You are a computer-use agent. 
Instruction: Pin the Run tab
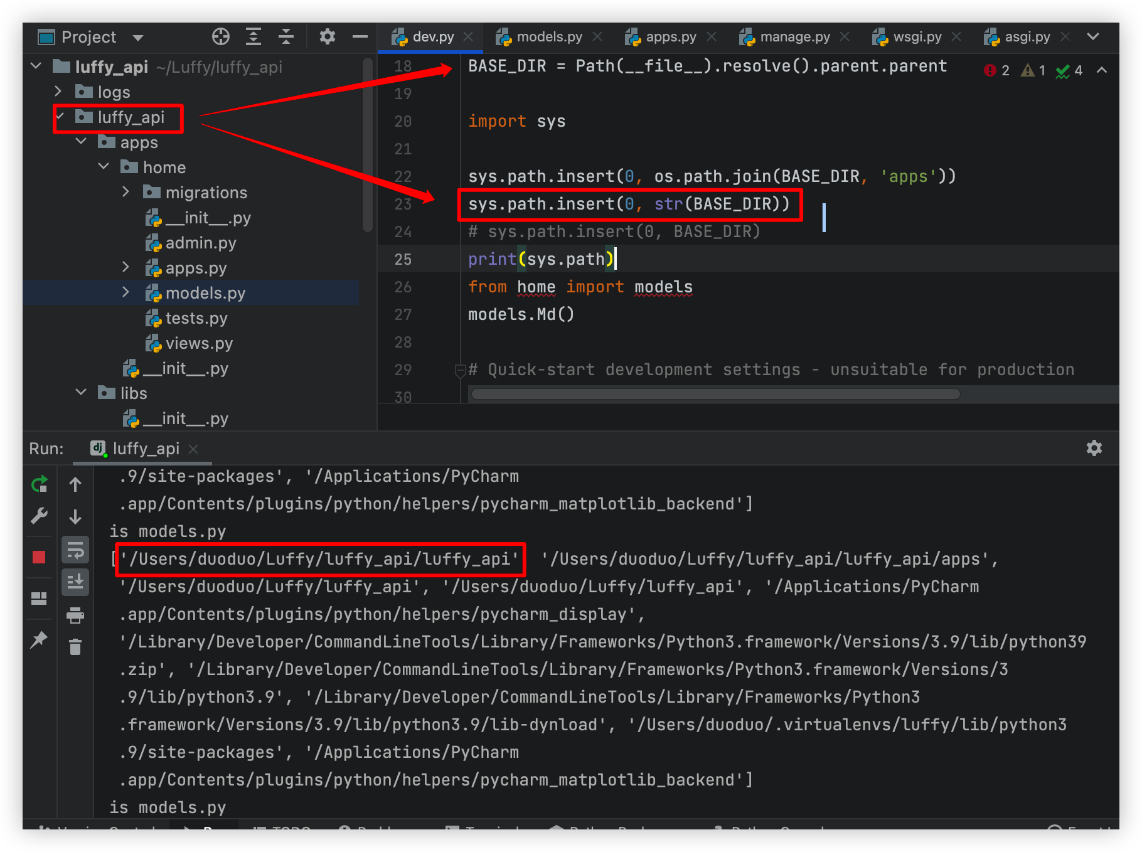[x=39, y=640]
